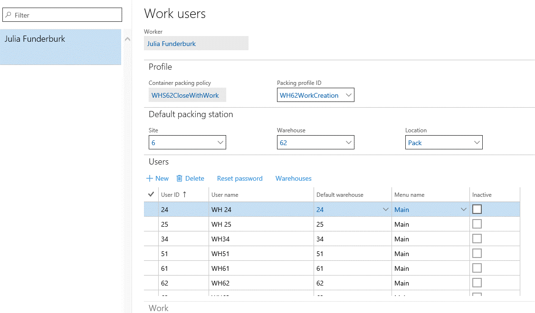535x313 pixels.
Task: Tick Inactive checkbox for user WH 24
Action: pyautogui.click(x=477, y=209)
